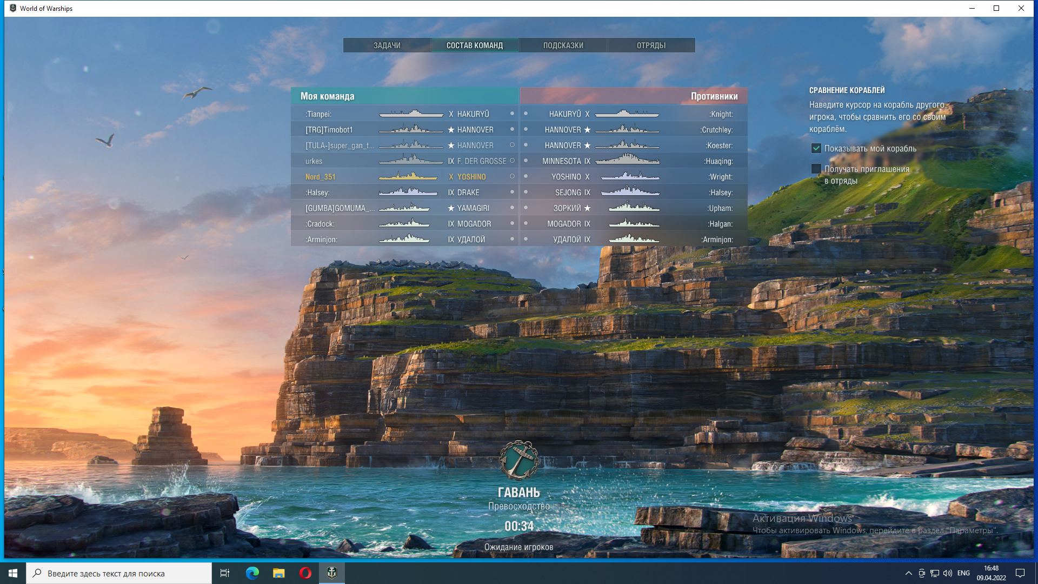
Task: Select player [TRG]Timobot1 in my team
Action: [329, 130]
